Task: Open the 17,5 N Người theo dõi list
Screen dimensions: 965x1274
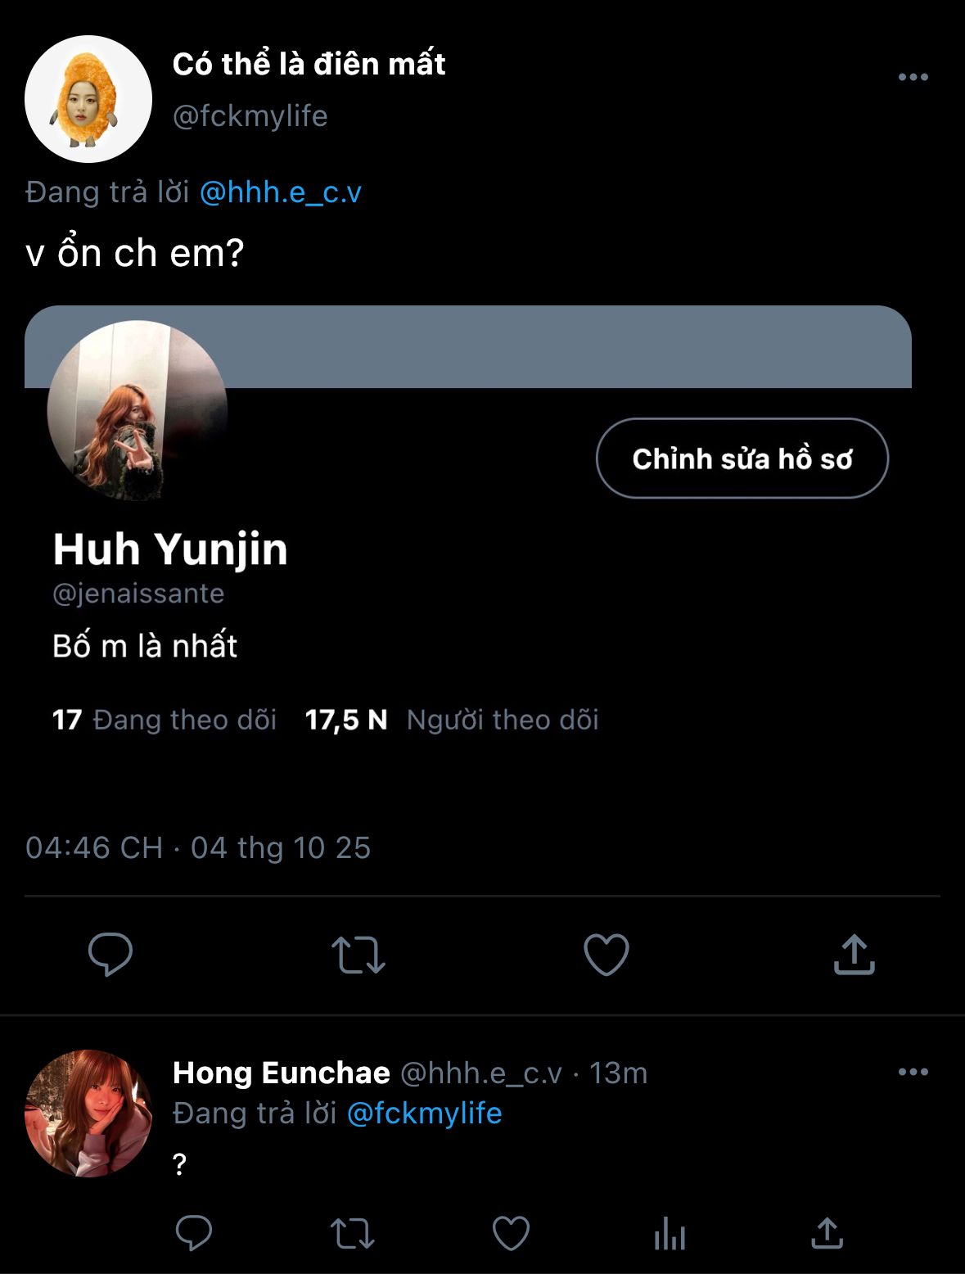Action: point(452,720)
